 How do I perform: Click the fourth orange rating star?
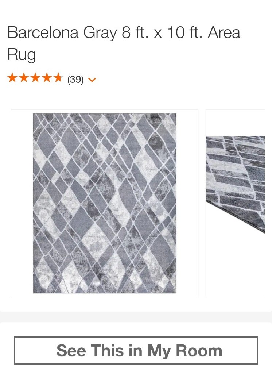[x=47, y=78]
